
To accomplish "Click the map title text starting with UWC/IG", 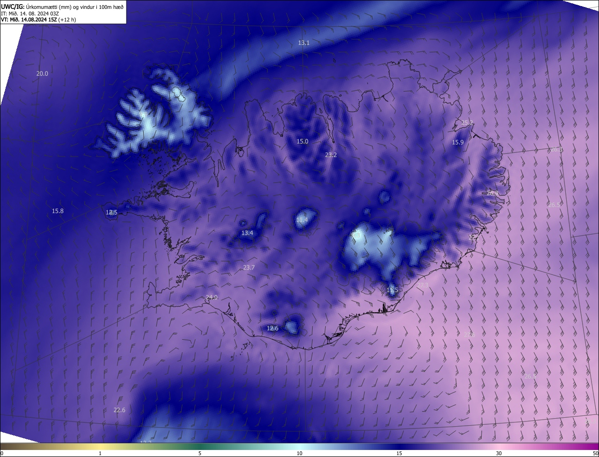I will click(62, 6).
